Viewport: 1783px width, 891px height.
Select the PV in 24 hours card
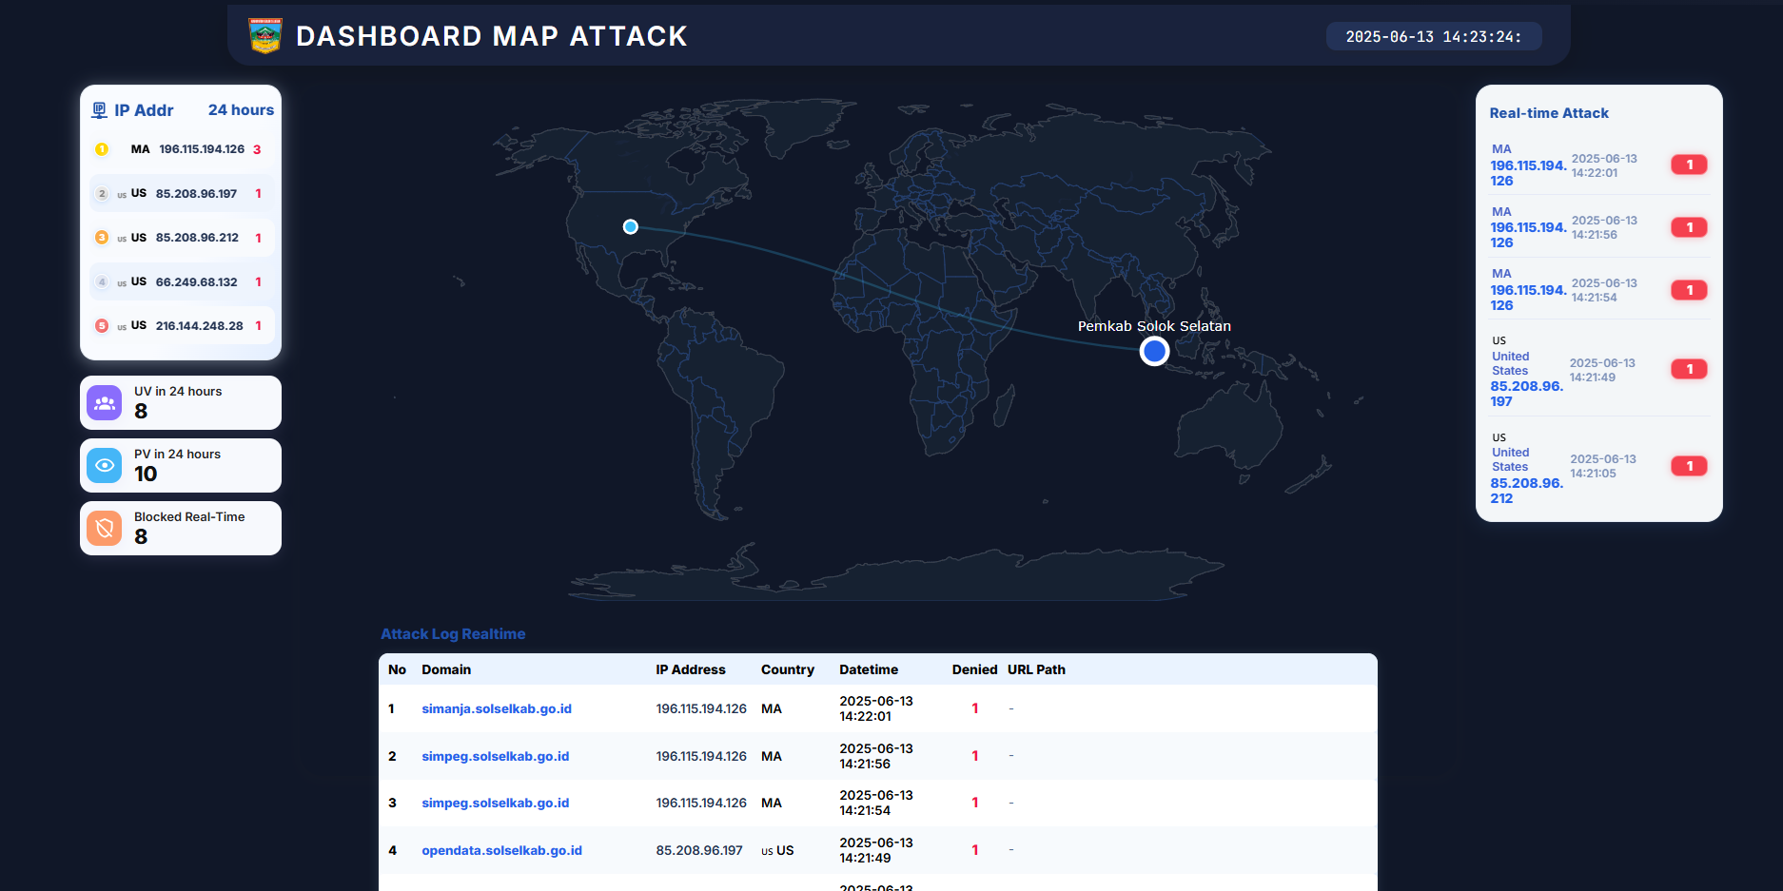pyautogui.click(x=181, y=465)
